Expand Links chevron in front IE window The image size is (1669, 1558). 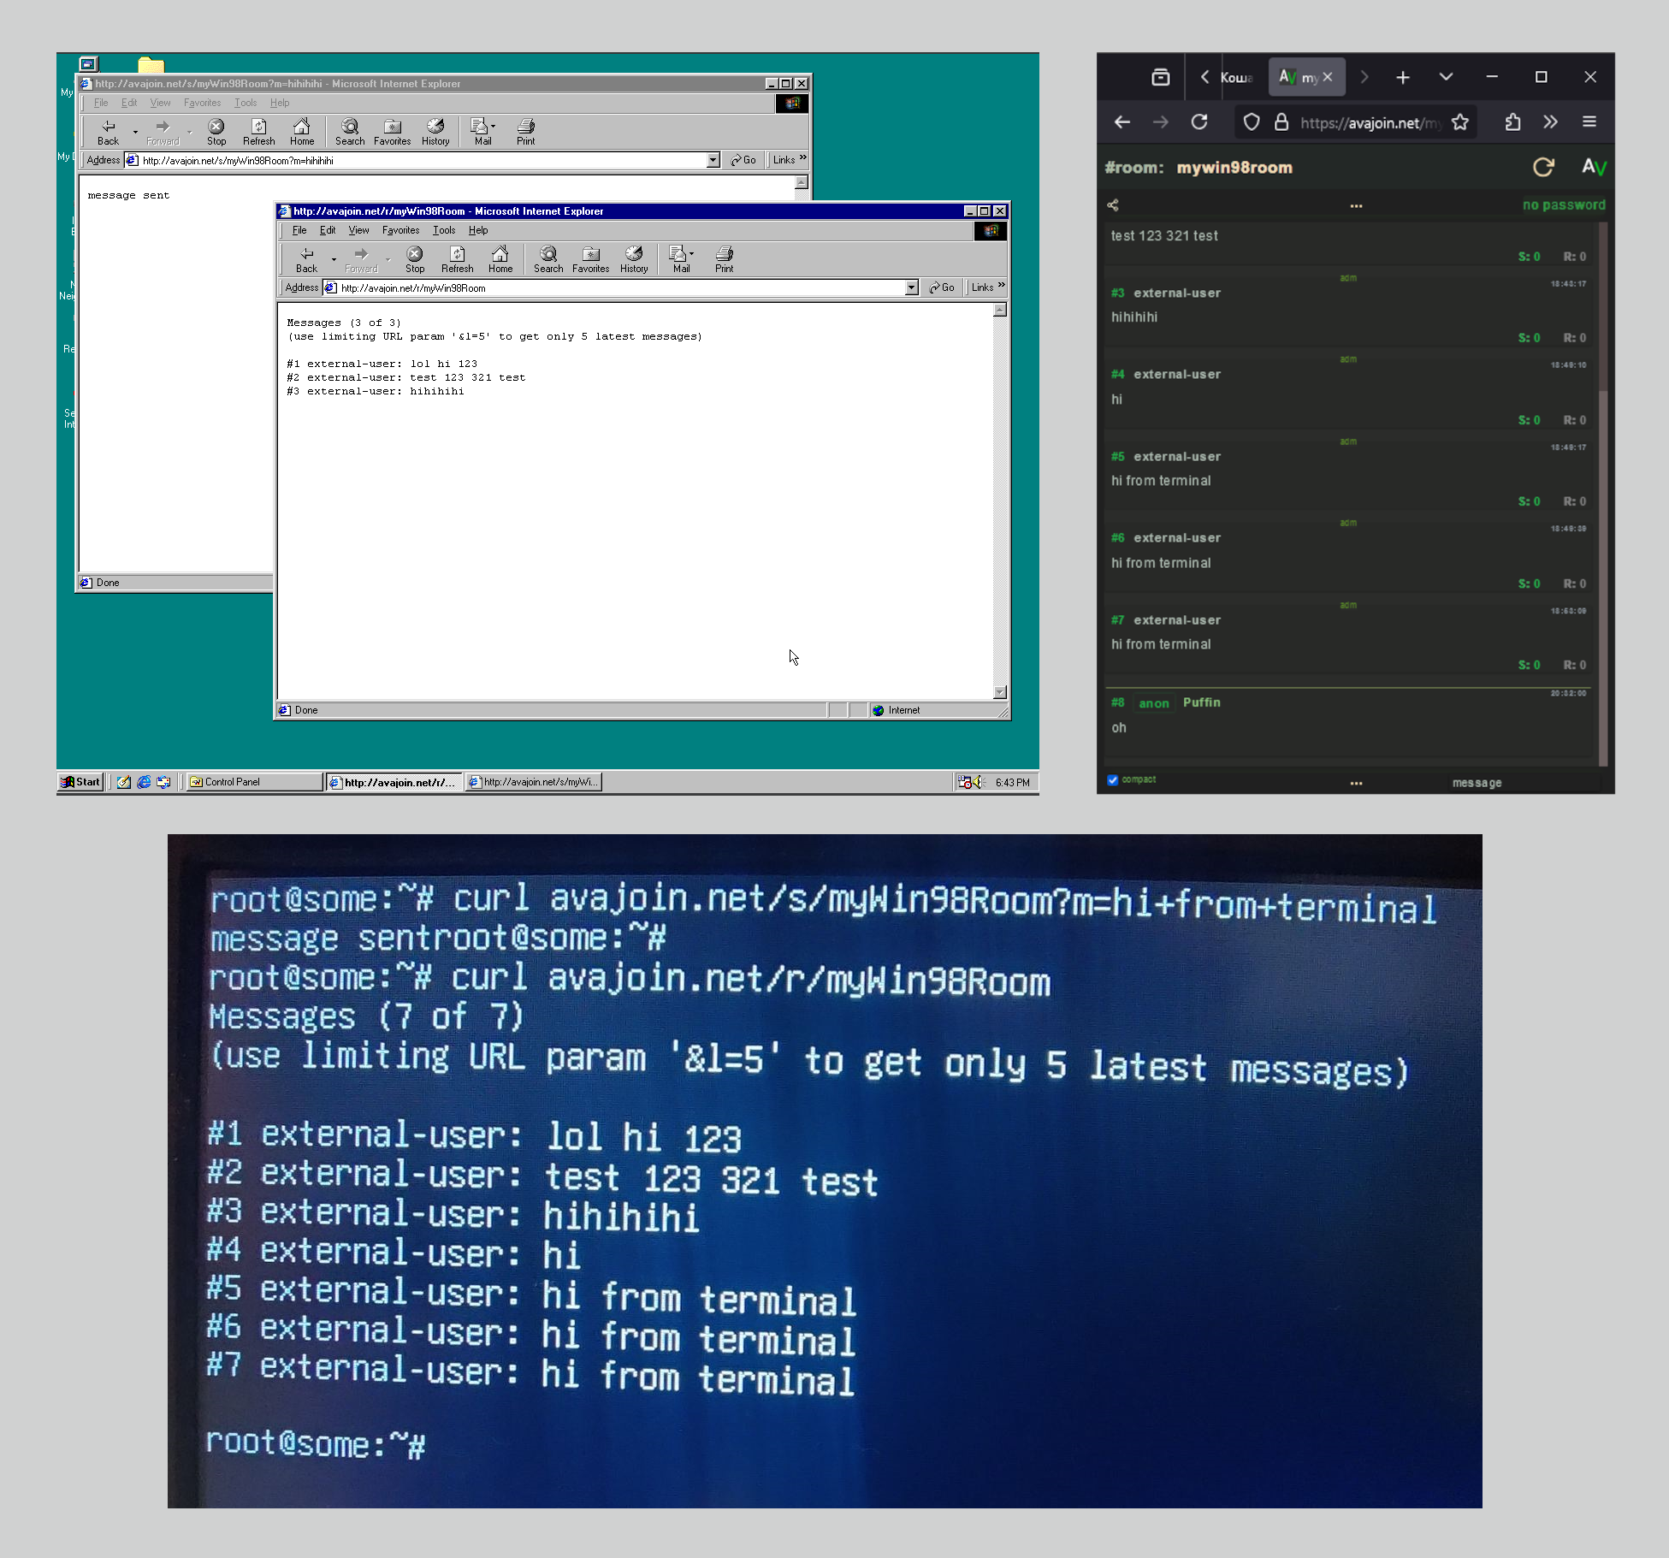coord(1002,285)
